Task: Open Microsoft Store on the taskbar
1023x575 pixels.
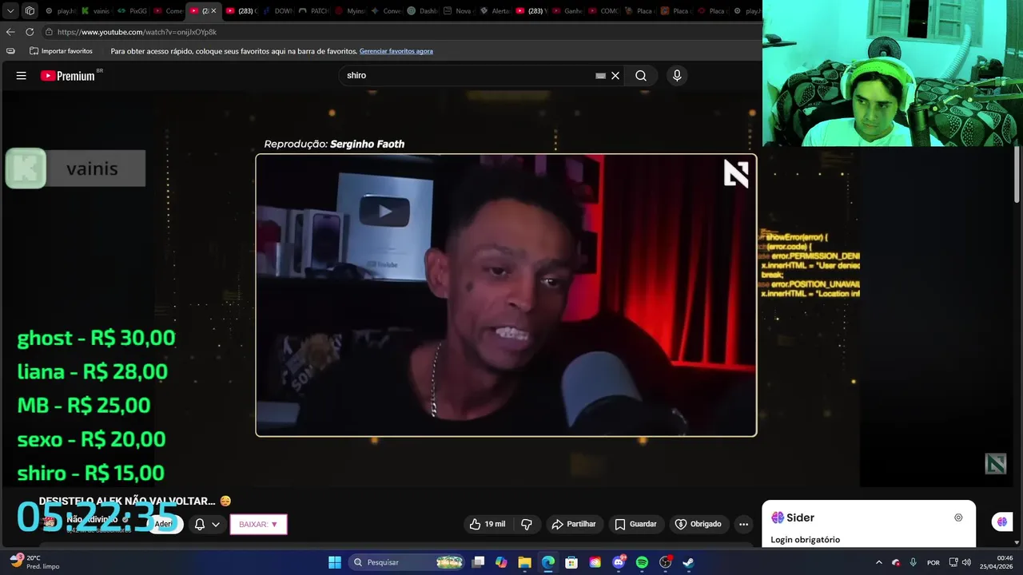Action: click(x=571, y=562)
